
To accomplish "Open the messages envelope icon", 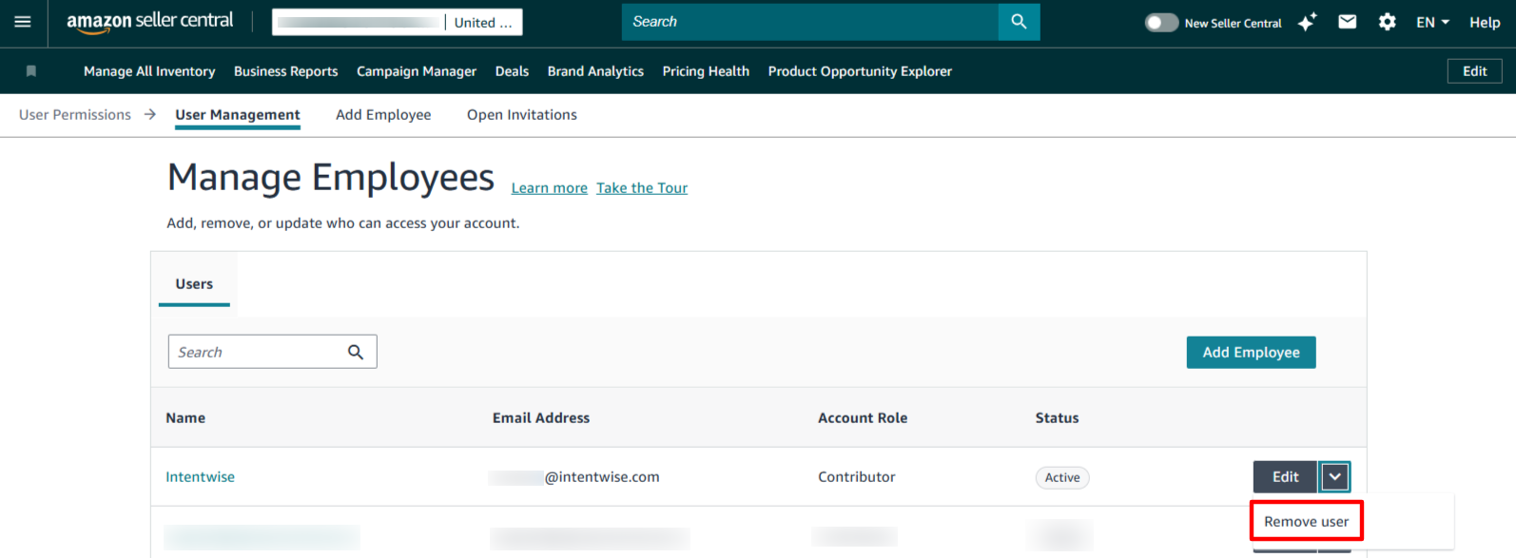I will 1348,22.
